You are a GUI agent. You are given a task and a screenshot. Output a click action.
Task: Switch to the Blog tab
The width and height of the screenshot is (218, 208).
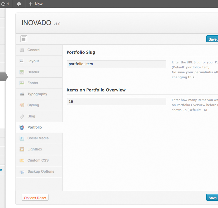(x=39, y=116)
